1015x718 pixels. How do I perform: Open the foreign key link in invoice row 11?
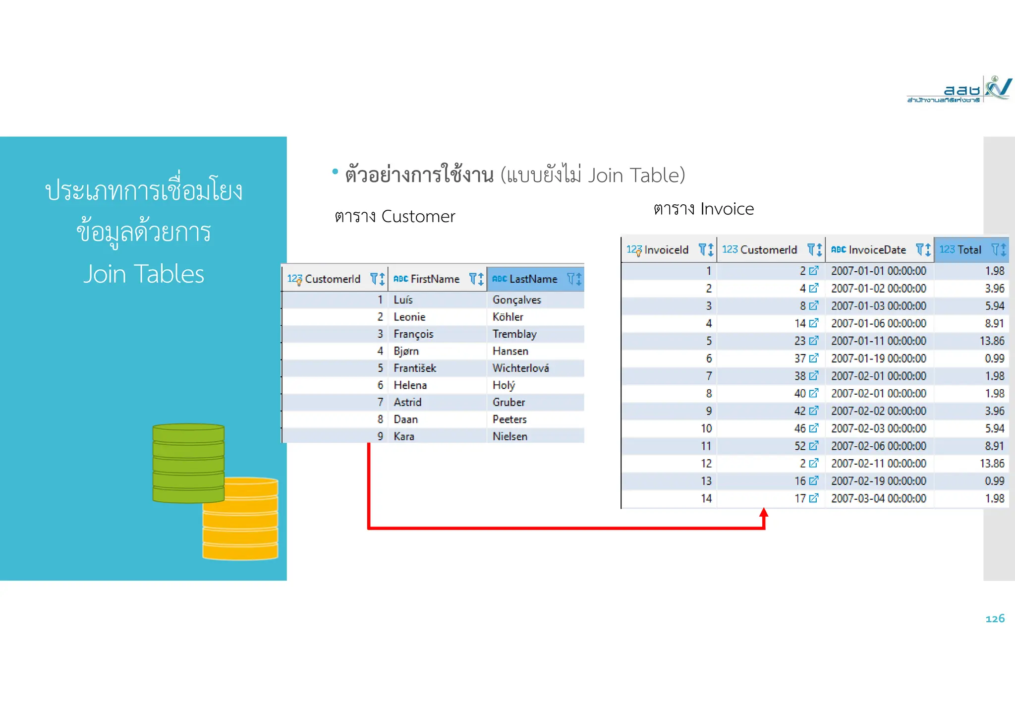pyautogui.click(x=813, y=446)
